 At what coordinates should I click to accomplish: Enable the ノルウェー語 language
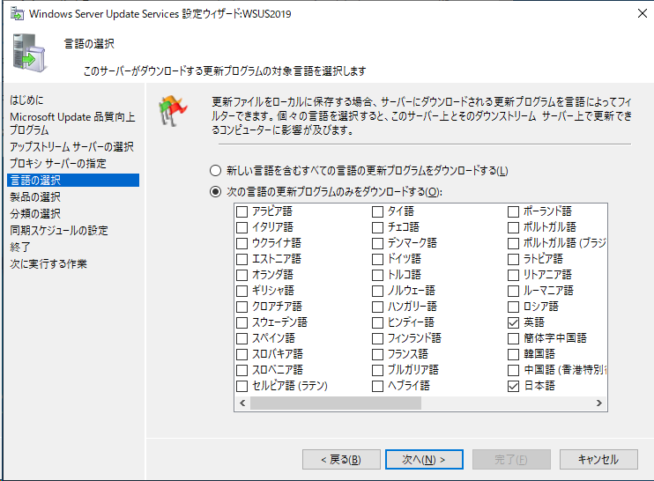click(377, 291)
